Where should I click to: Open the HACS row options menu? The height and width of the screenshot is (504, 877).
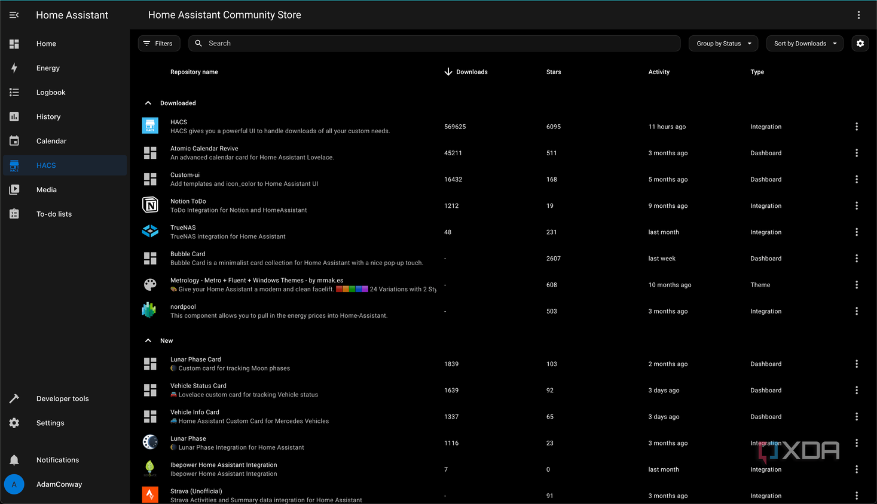856,127
